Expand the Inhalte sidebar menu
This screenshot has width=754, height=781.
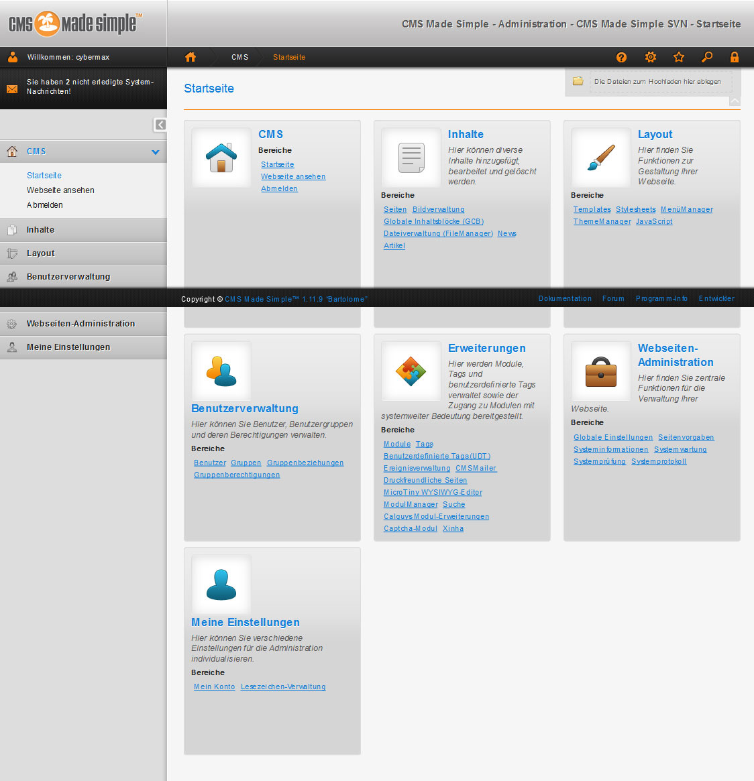[x=83, y=230]
